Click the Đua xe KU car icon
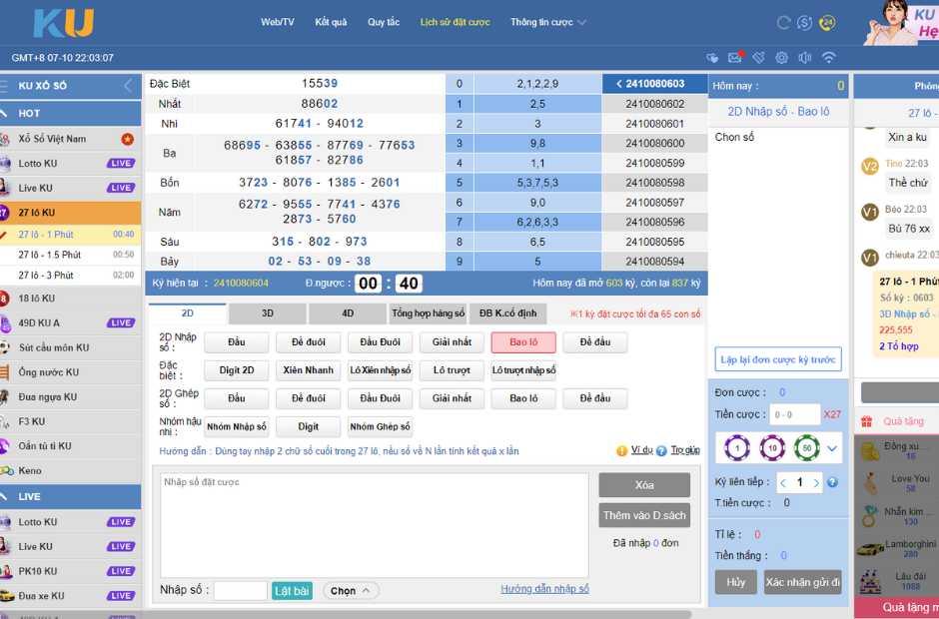Screen dimensions: 939x619 point(6,596)
